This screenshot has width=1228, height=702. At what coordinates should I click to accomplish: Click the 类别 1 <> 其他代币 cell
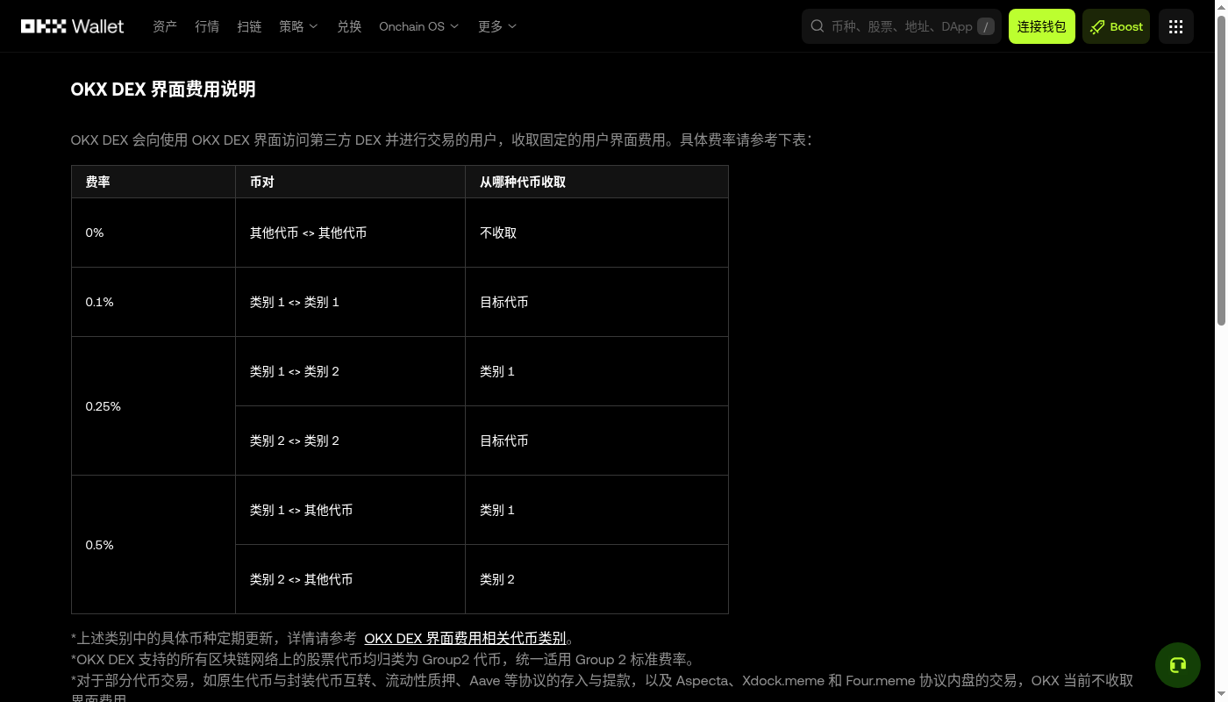pos(351,510)
